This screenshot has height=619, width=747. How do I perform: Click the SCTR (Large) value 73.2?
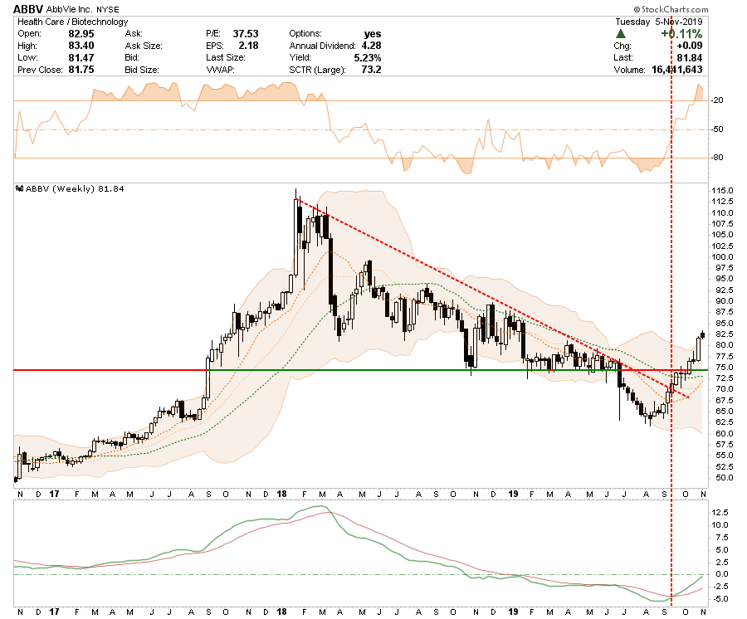(372, 70)
